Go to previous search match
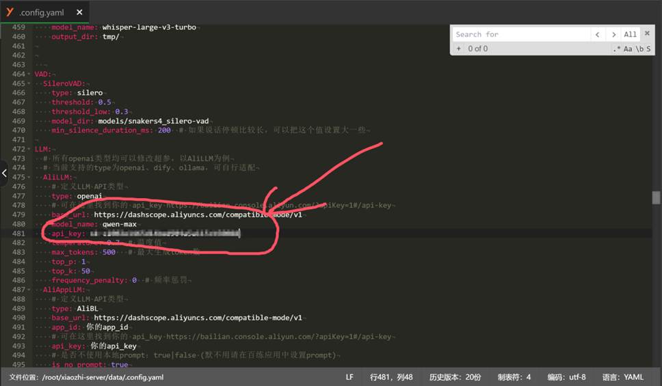The image size is (662, 386). tap(598, 34)
